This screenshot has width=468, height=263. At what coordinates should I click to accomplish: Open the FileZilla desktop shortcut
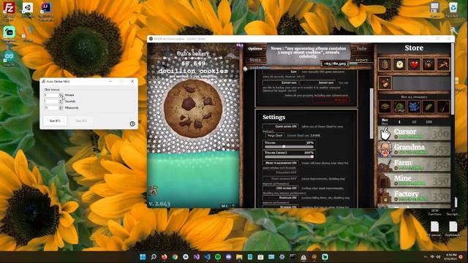click(x=10, y=12)
